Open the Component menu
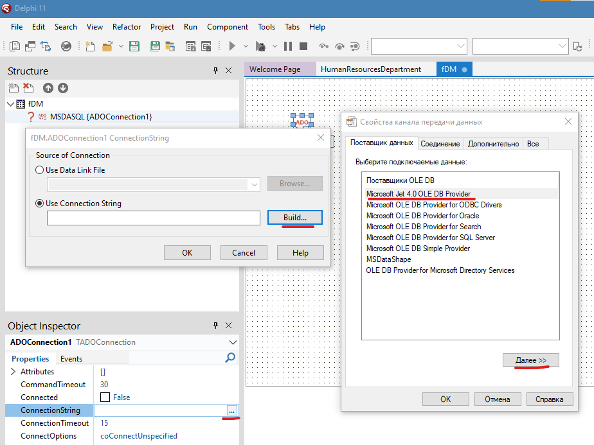Screen dimensions: 594x445 point(228,27)
